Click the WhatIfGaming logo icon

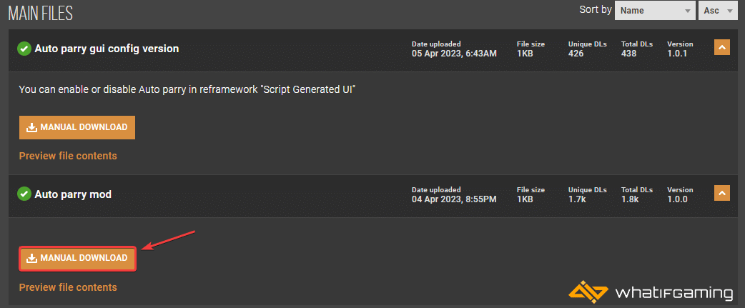(x=588, y=292)
